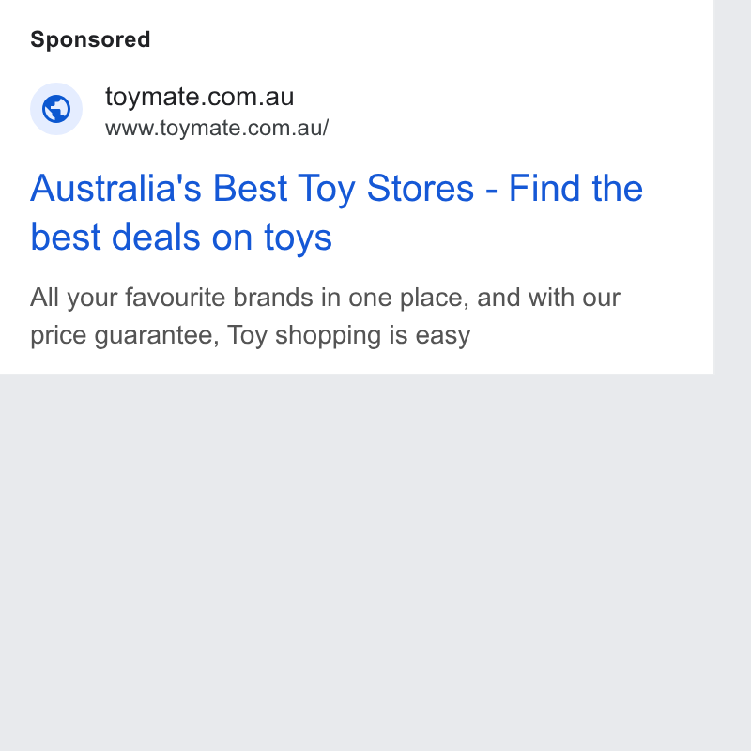
Task: Click 'Toy Stores' in the ad title
Action: click(x=386, y=189)
